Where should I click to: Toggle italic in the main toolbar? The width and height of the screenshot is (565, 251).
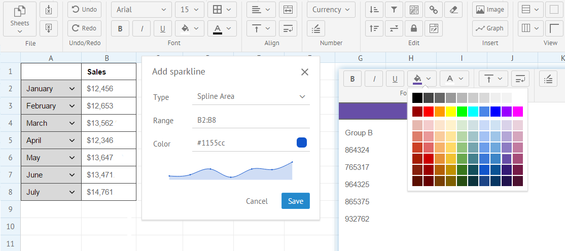142,28
